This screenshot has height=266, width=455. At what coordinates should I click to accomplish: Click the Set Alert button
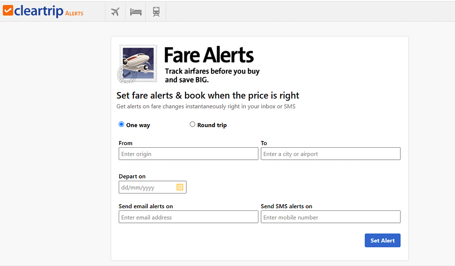383,241
